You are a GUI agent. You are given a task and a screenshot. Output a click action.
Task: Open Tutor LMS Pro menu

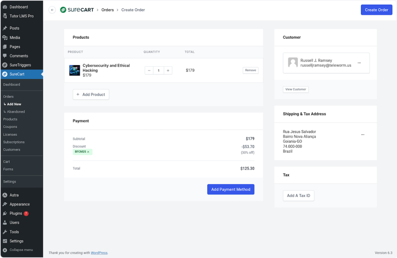[x=21, y=16]
